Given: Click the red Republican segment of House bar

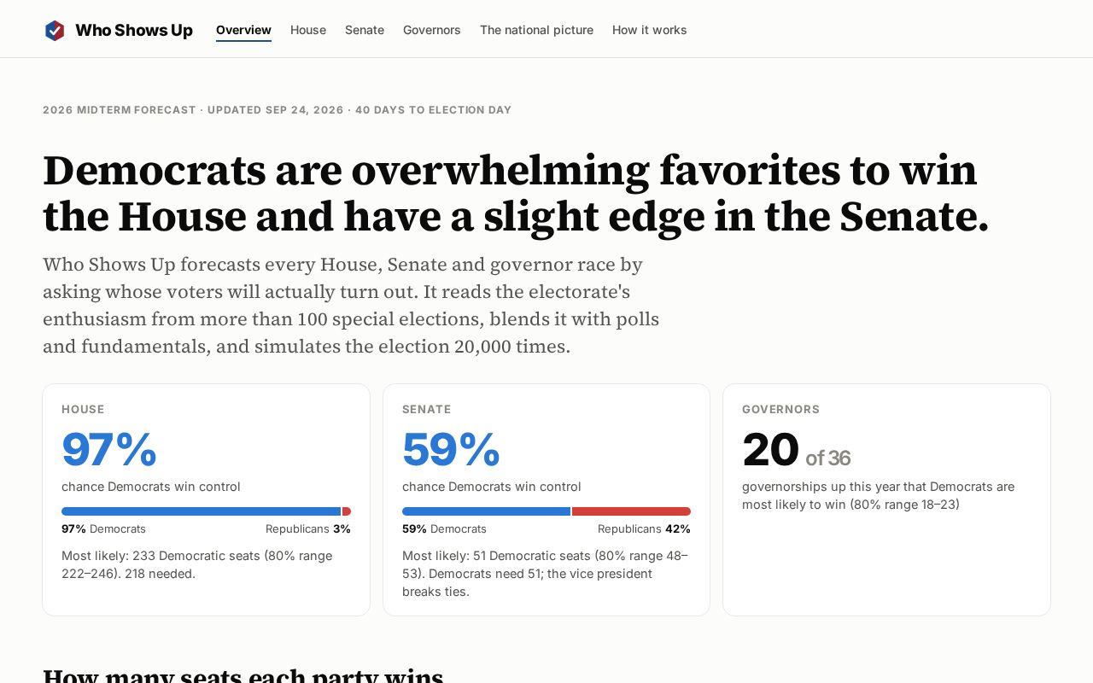Looking at the screenshot, I should click(347, 511).
